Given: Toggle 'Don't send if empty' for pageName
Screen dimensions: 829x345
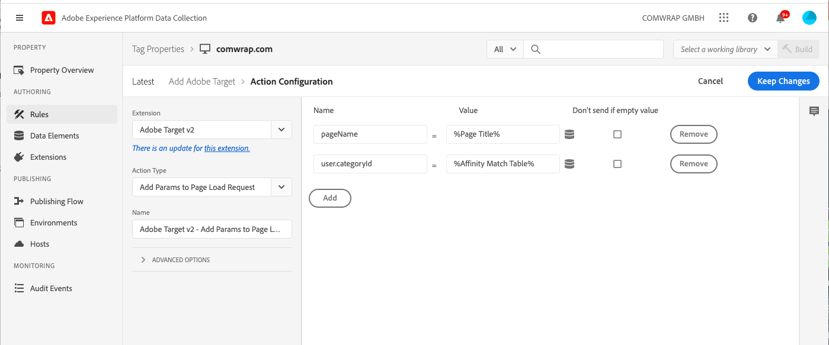Looking at the screenshot, I should coord(617,134).
